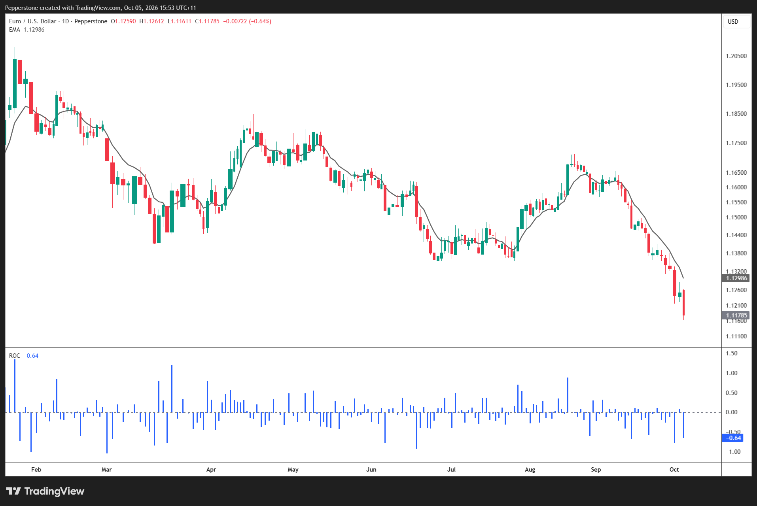Click the USD currency label
The height and width of the screenshot is (506, 757).
point(733,22)
